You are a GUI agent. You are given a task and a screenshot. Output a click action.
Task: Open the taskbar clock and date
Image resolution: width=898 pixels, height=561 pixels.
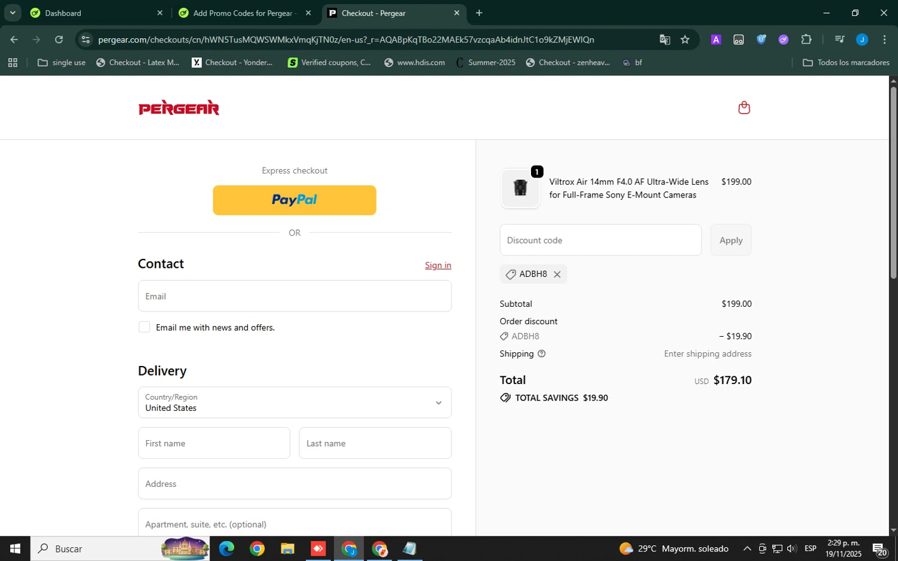(x=843, y=548)
